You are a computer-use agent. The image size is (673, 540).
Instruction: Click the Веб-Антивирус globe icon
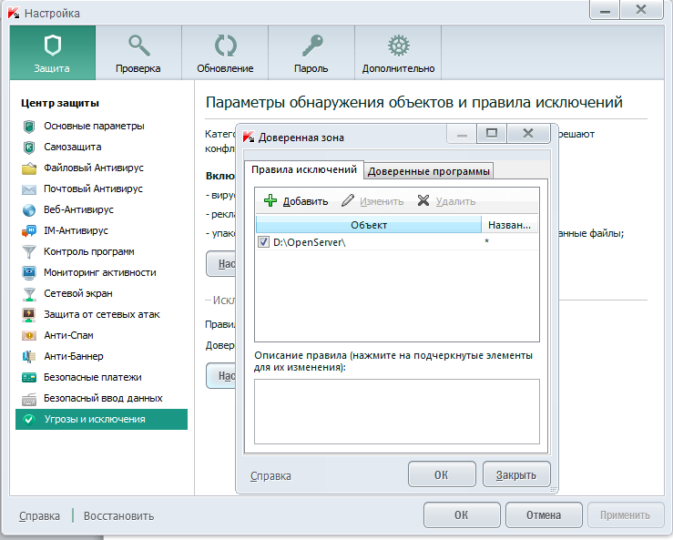(29, 210)
